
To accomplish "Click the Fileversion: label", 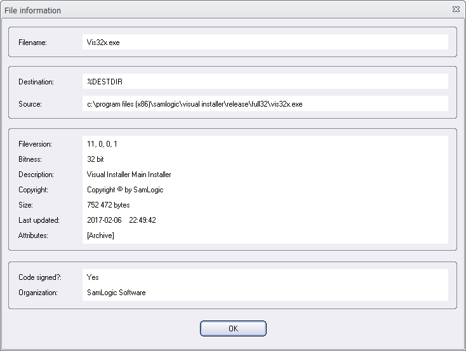I will pos(35,144).
